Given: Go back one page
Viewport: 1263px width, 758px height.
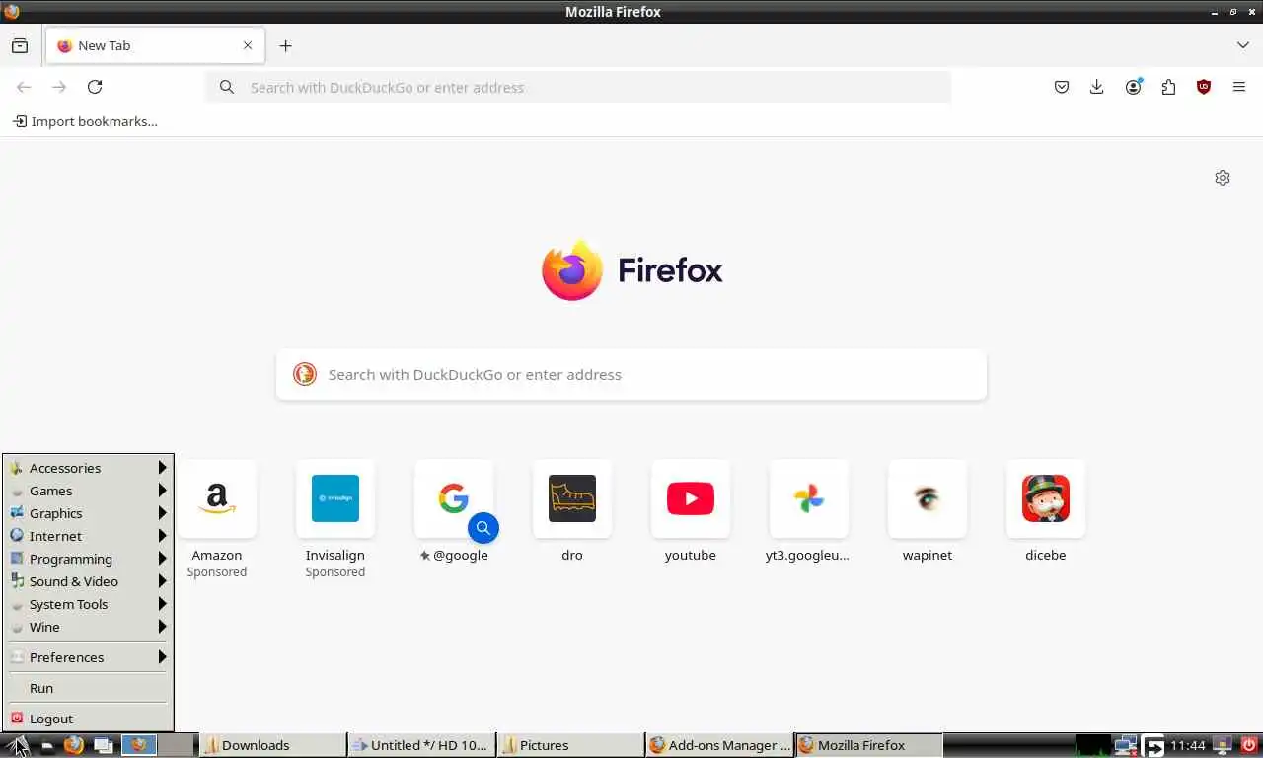Looking at the screenshot, I should coord(24,87).
